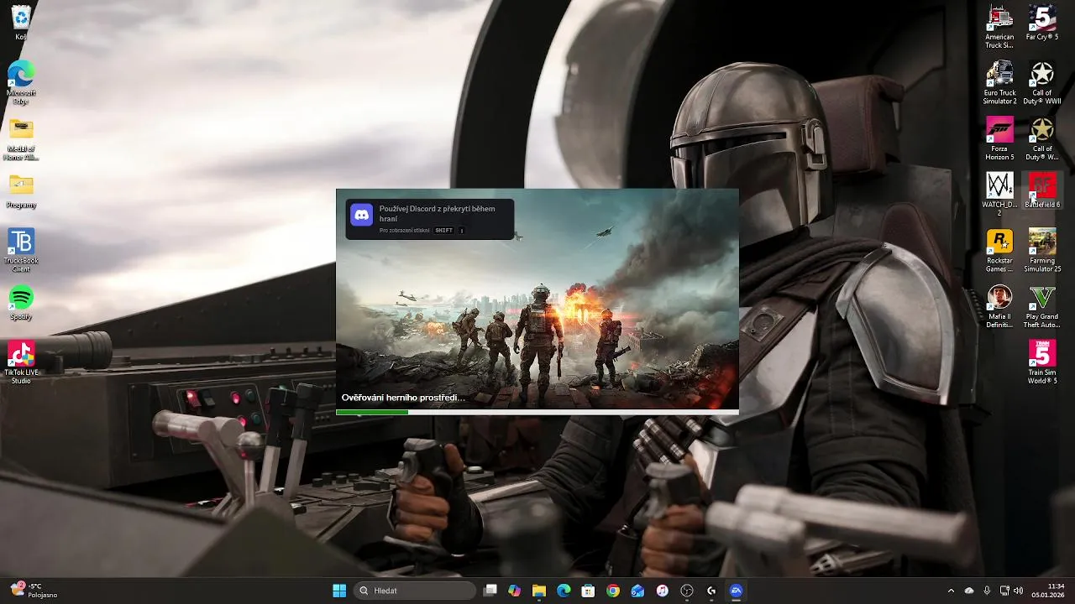
Task: Click 'Ověřování herního prostředí...' status text
Action: [403, 398]
